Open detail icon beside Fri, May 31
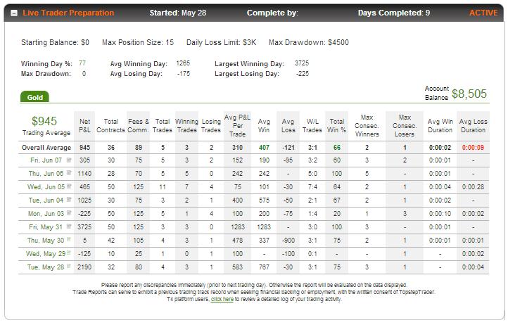Screen dimensions: 508x325 (x=69, y=227)
